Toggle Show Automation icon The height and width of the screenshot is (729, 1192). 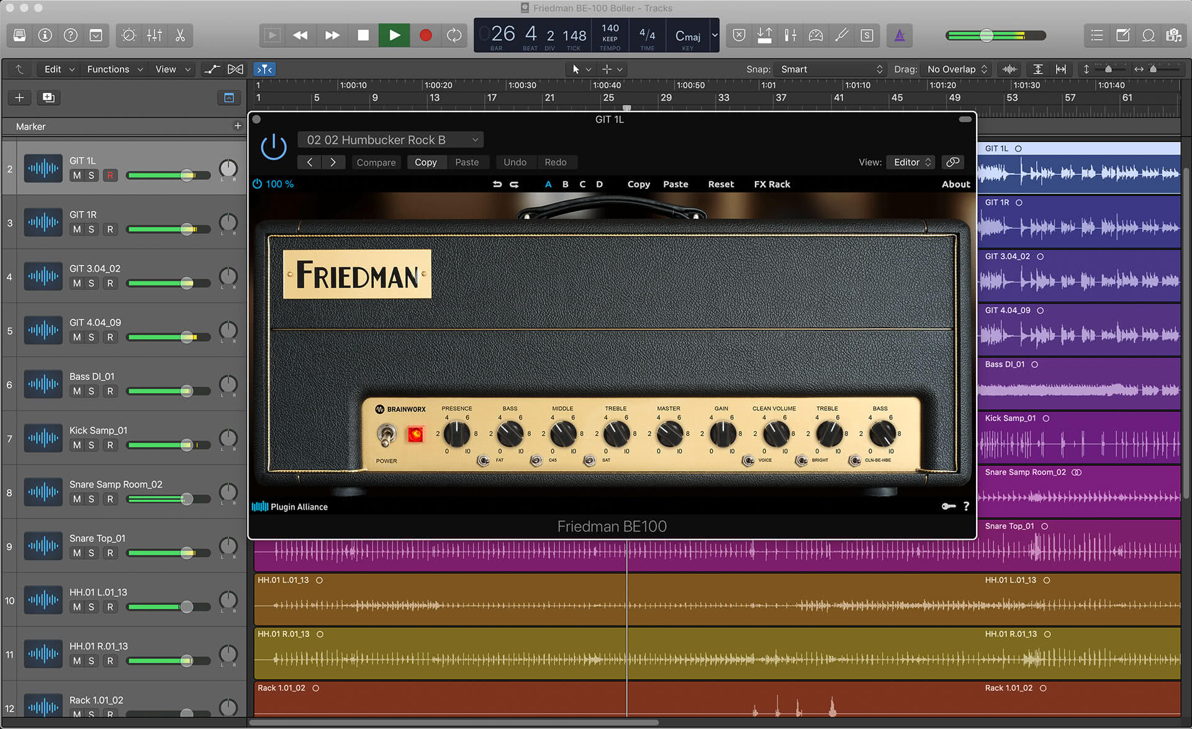pos(212,69)
